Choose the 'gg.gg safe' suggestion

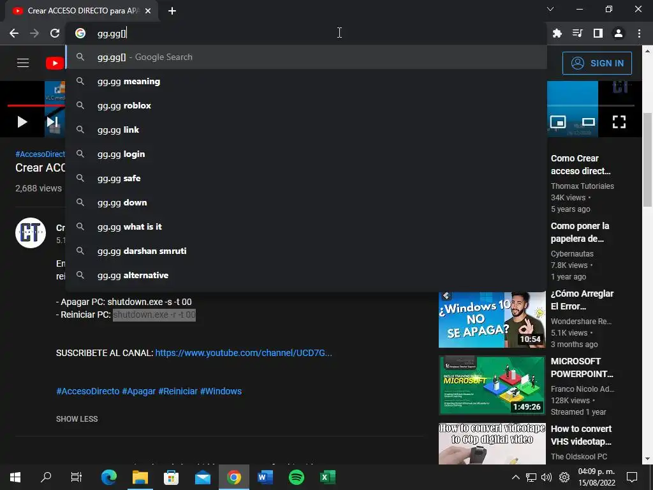pyautogui.click(x=307, y=179)
